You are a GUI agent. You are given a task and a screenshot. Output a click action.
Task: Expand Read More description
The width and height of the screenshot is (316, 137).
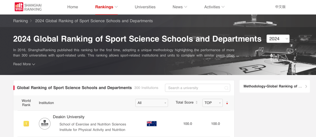(24, 64)
